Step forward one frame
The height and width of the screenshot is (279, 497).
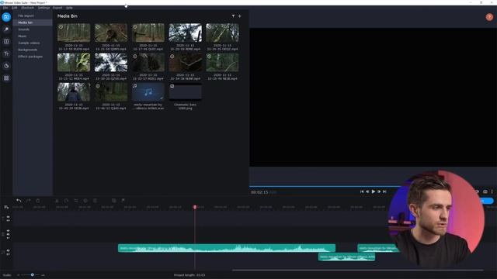[x=379, y=191]
